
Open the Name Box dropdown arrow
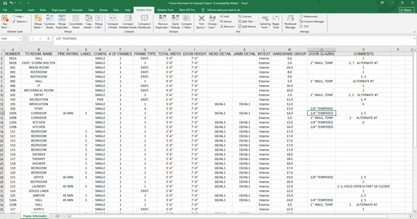(20, 38)
